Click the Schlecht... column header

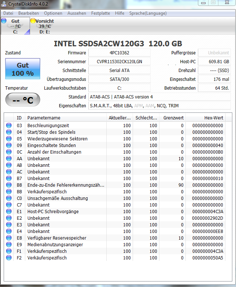point(146,118)
